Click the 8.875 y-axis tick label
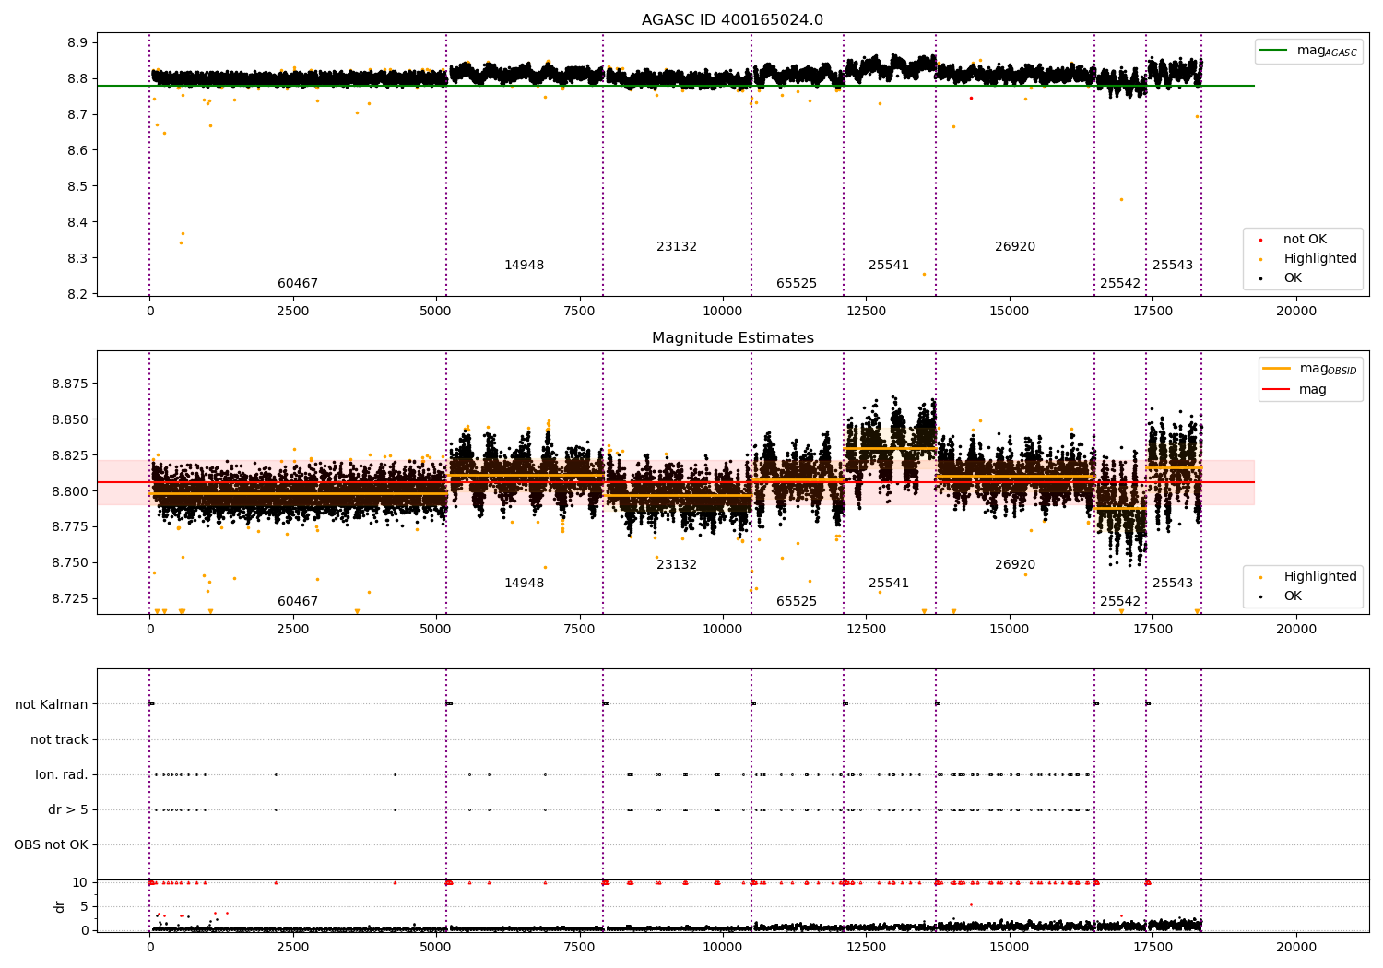1383x968 pixels. [70, 384]
